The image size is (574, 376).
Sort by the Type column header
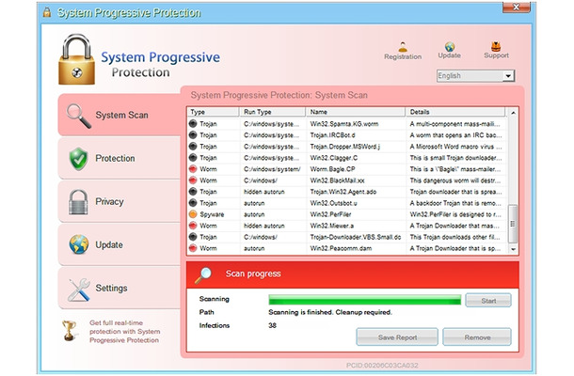(x=213, y=112)
